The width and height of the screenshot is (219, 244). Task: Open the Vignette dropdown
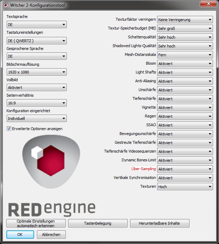185,108
